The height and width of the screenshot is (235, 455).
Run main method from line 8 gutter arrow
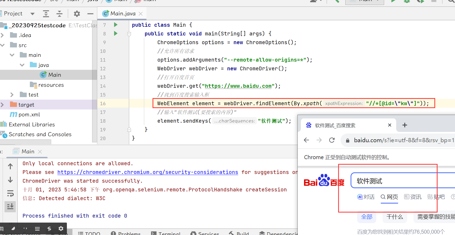click(x=116, y=33)
